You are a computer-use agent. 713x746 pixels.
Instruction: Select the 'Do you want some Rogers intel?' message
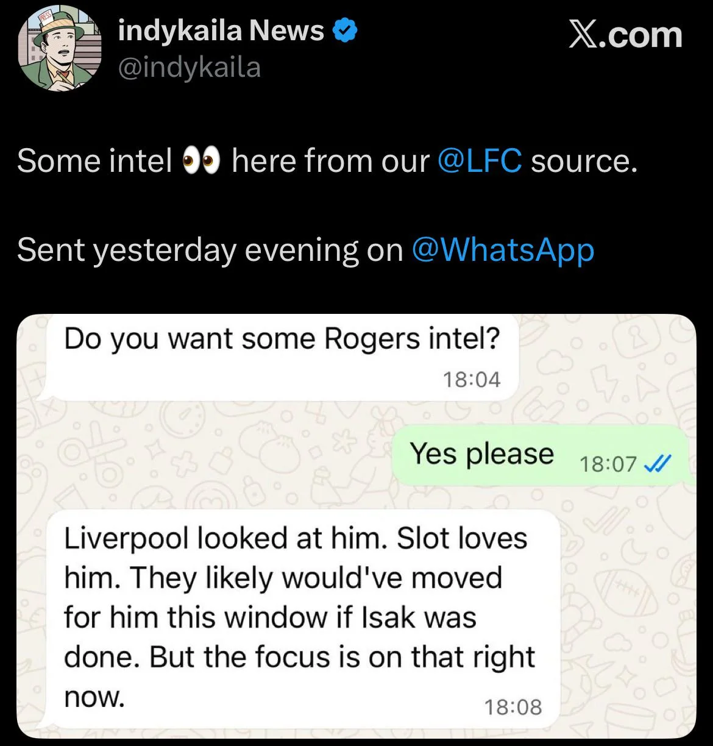[280, 358]
